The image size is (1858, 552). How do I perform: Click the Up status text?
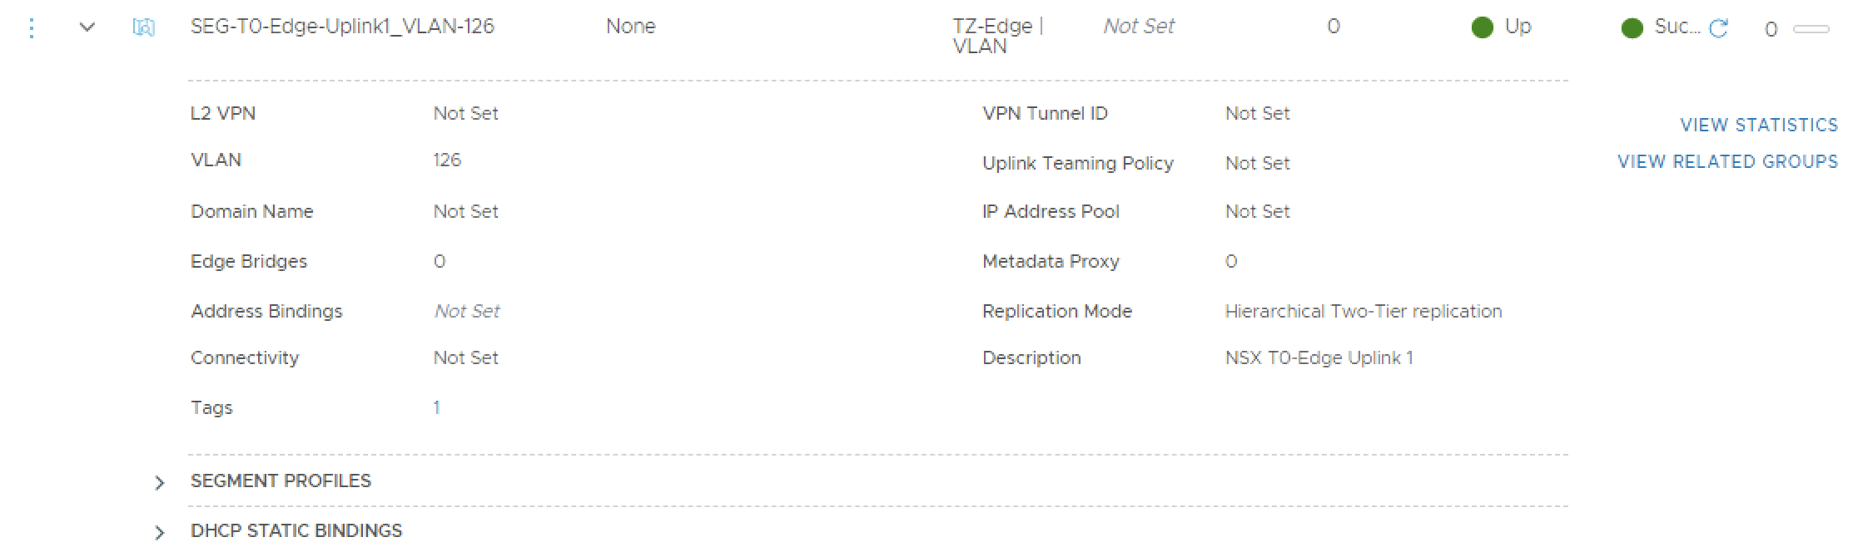point(1518,27)
